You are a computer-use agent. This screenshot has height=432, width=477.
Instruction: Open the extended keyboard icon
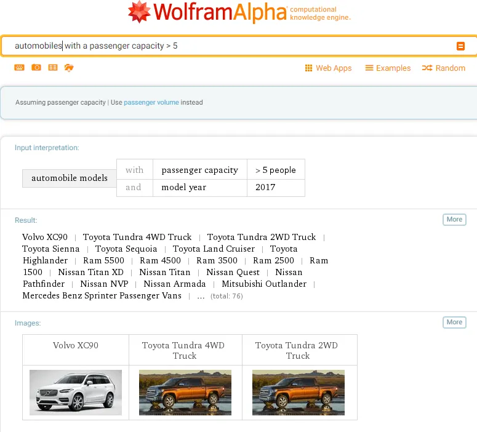(19, 68)
